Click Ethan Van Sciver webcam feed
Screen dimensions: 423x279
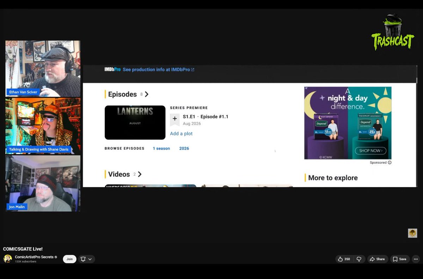43,68
